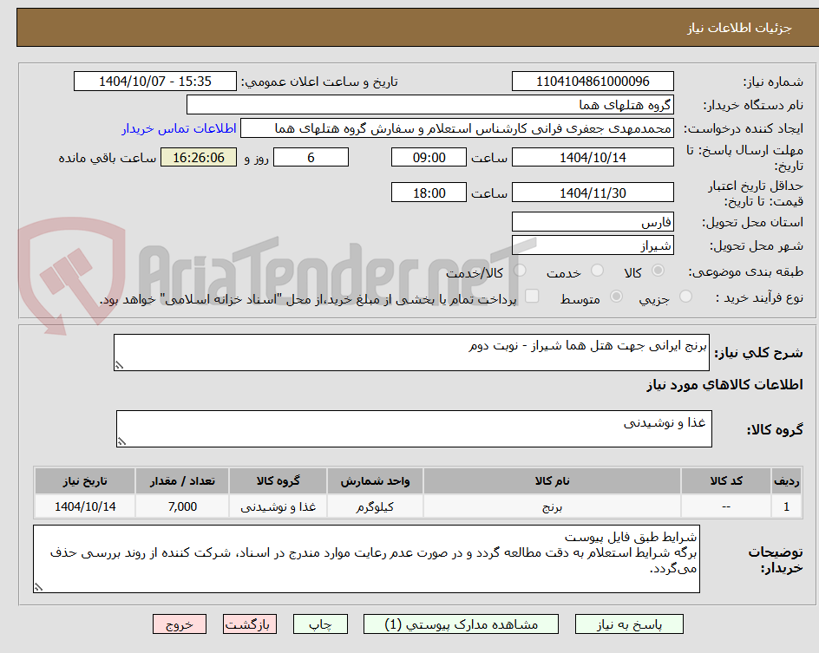Click the شماره نیاز number field
Viewport: 819px width, 653px height.
point(593,82)
